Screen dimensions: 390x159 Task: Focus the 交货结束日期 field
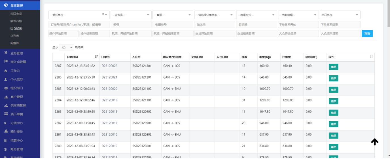click(x=257, y=33)
